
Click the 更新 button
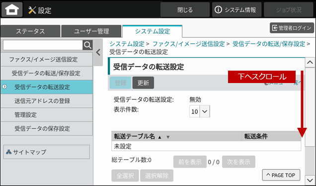click(x=143, y=83)
